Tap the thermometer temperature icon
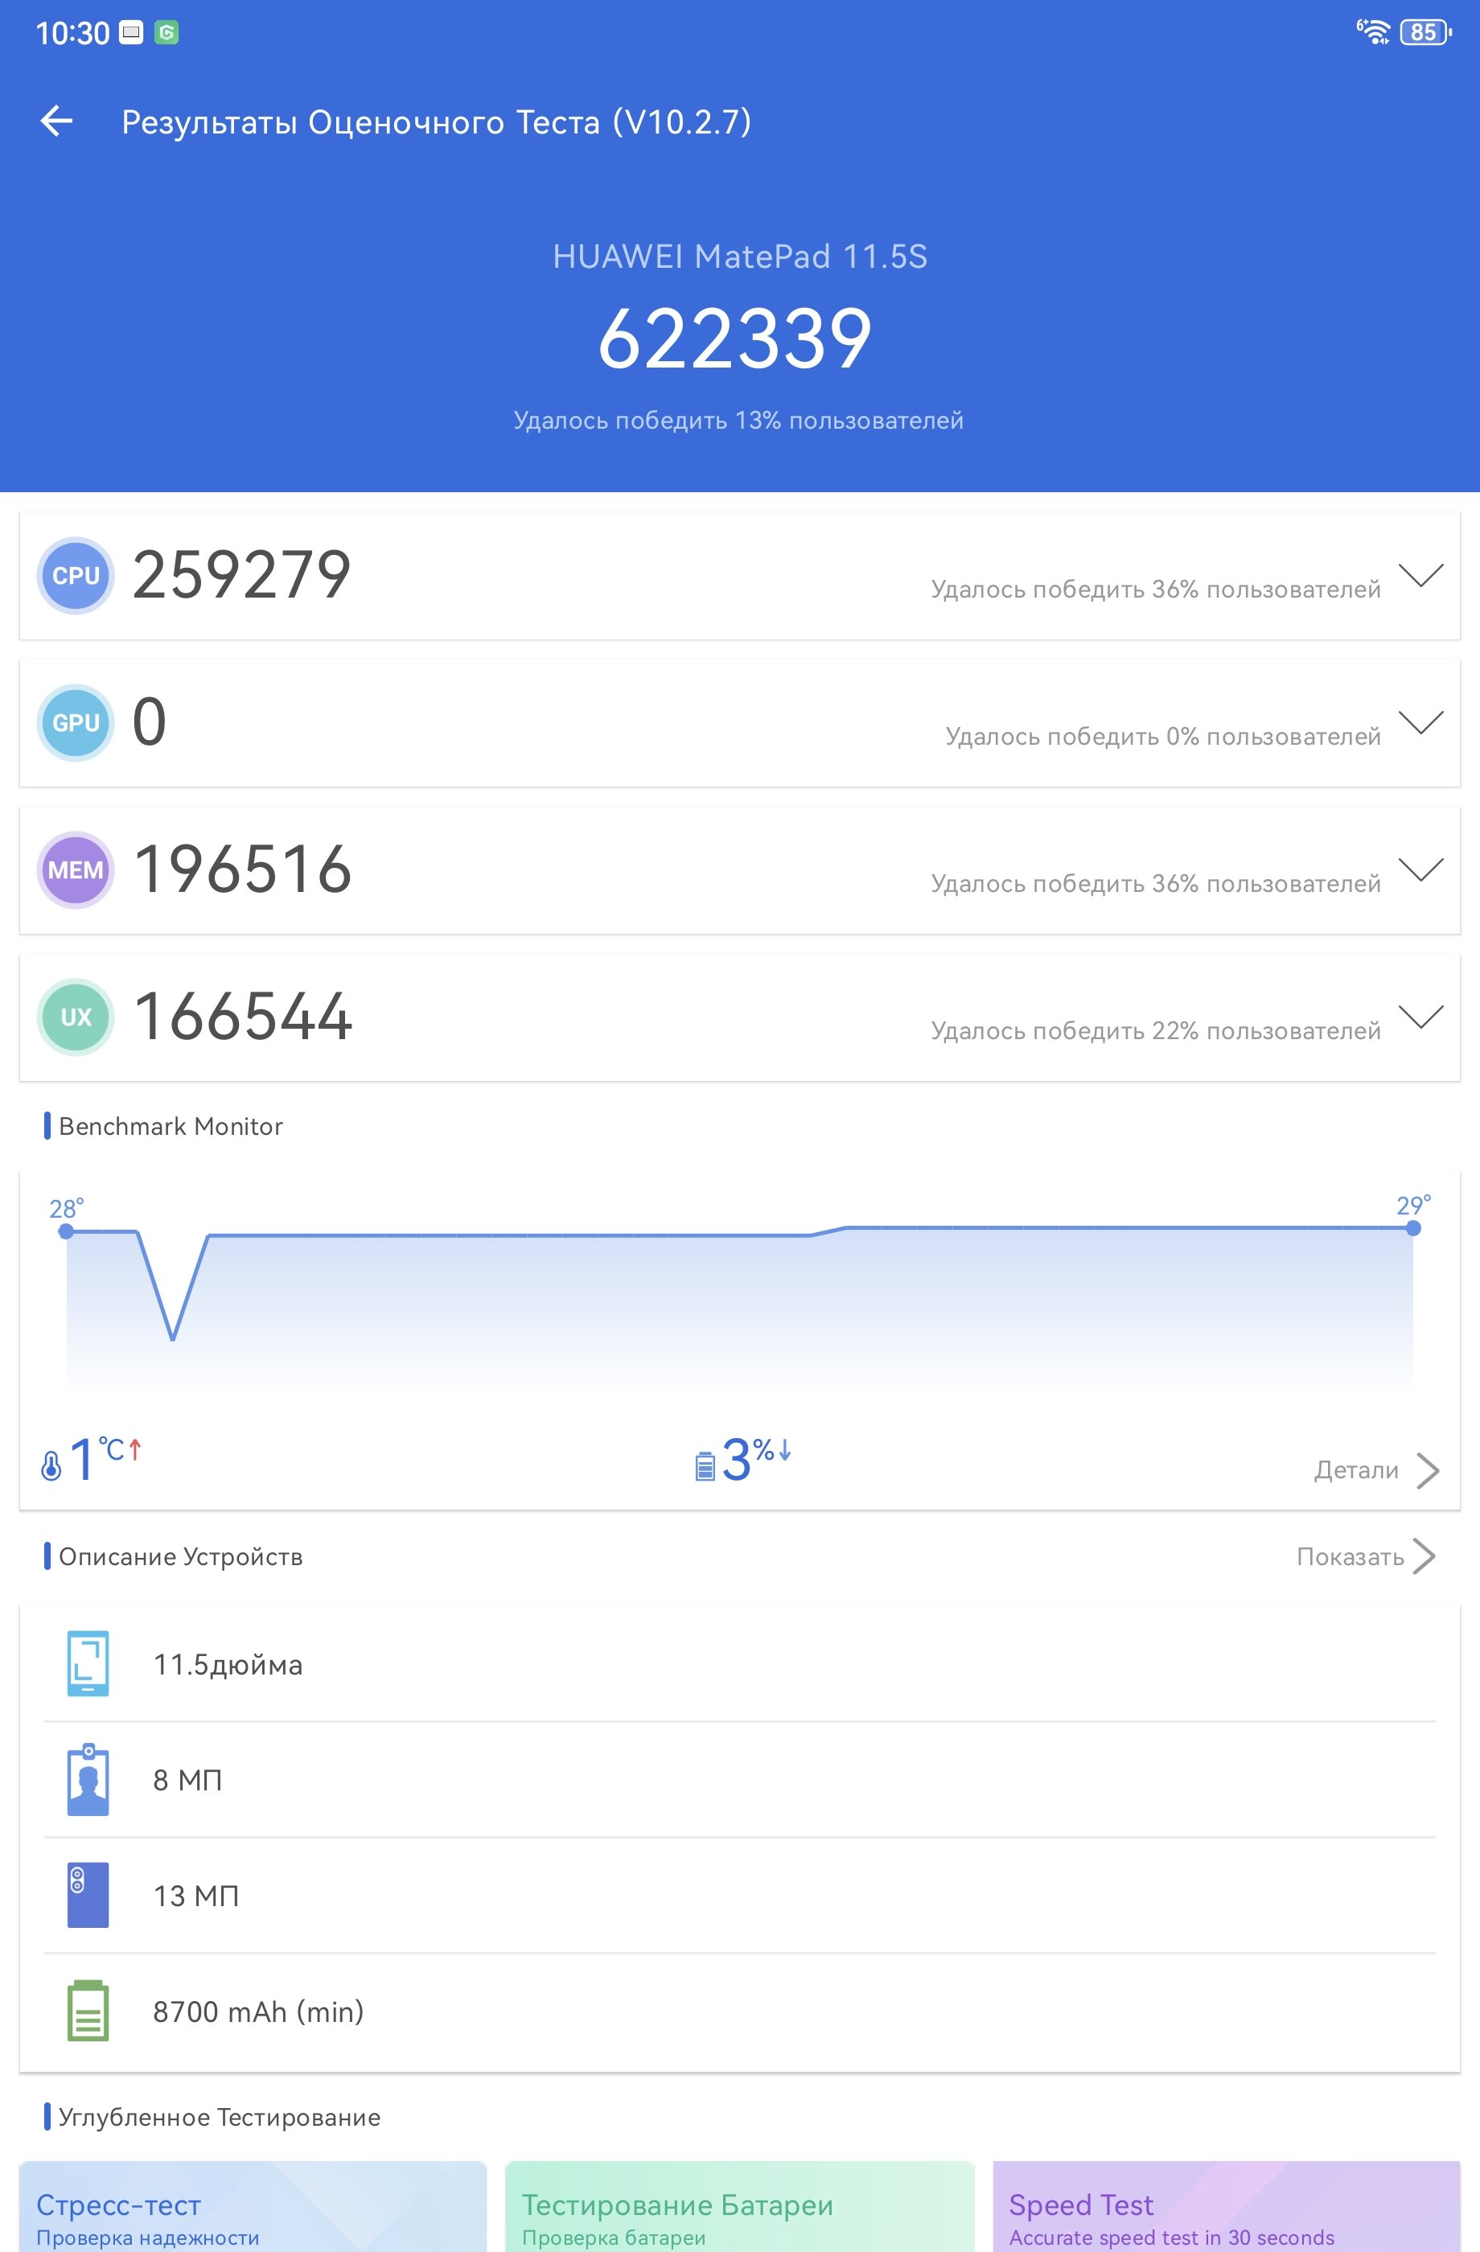The width and height of the screenshot is (1480, 2252). tap(51, 1465)
